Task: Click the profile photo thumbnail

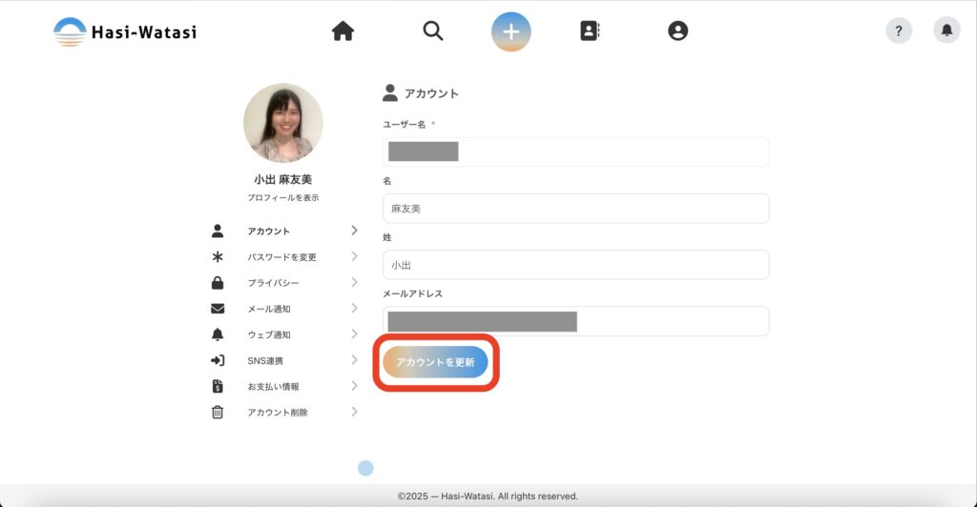Action: click(x=282, y=123)
